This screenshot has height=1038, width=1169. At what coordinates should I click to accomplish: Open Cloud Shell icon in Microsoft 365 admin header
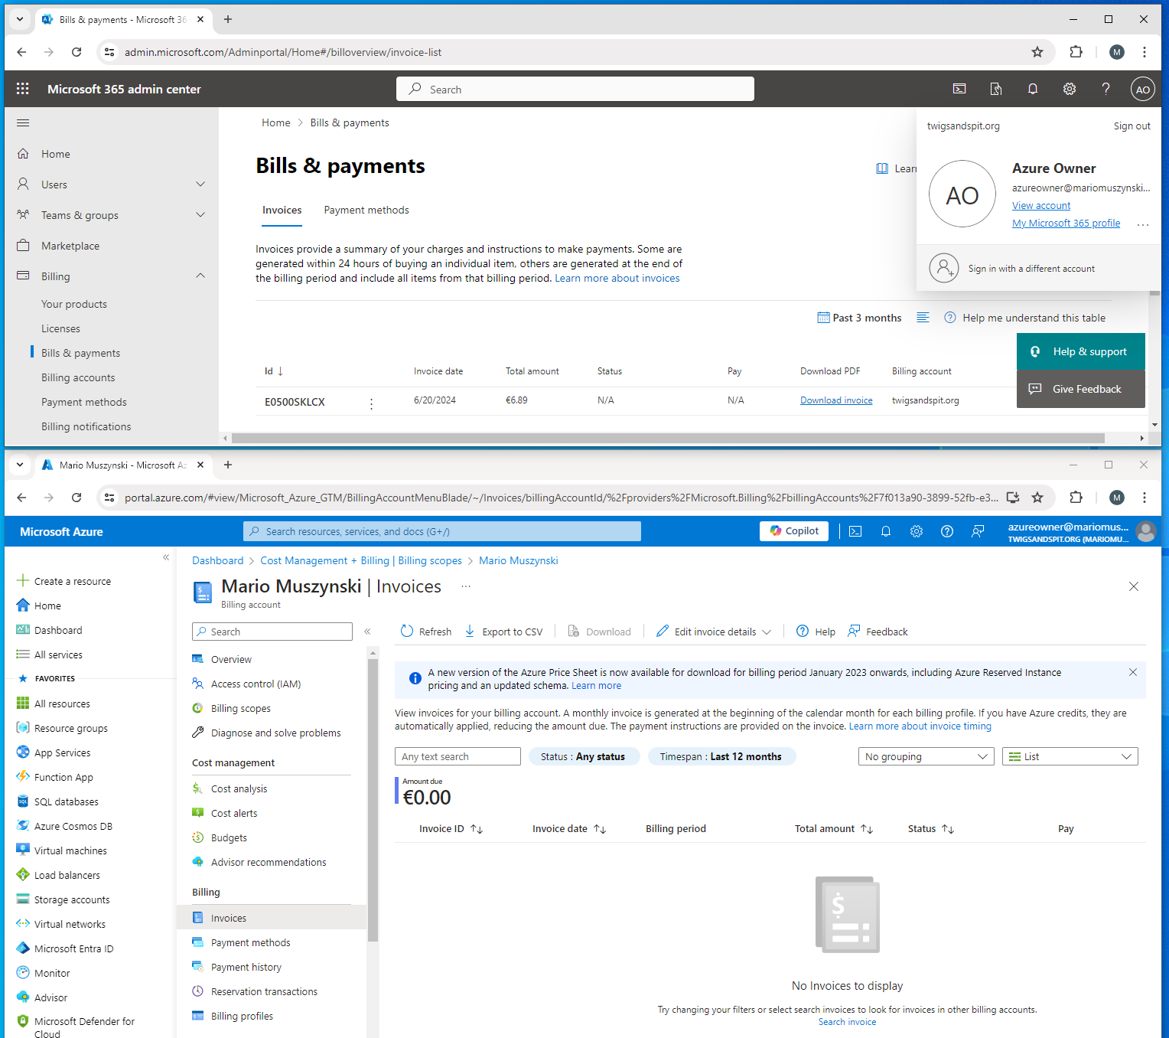[959, 89]
